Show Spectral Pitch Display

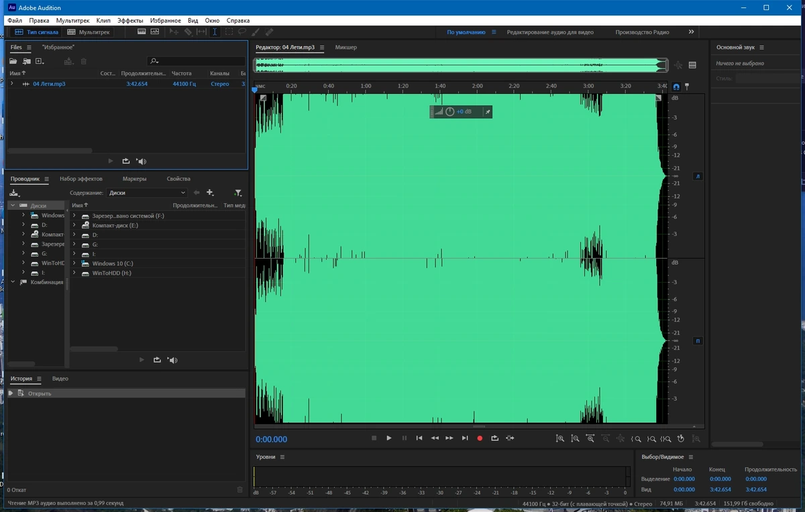click(x=155, y=31)
